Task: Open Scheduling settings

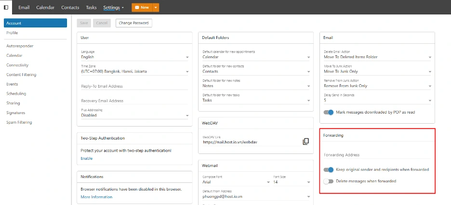Action: 16,94
